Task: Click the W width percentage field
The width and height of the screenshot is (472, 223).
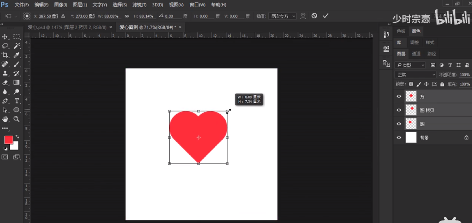Action: [x=113, y=16]
